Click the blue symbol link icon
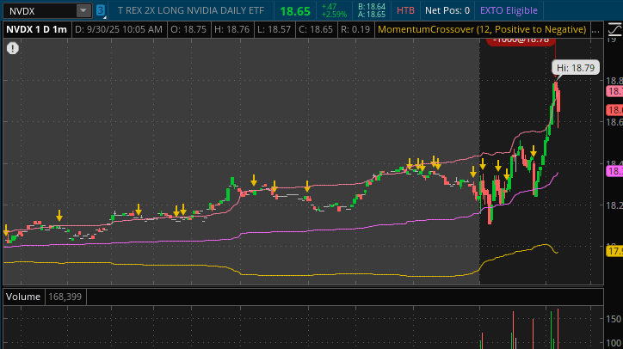 101,10
